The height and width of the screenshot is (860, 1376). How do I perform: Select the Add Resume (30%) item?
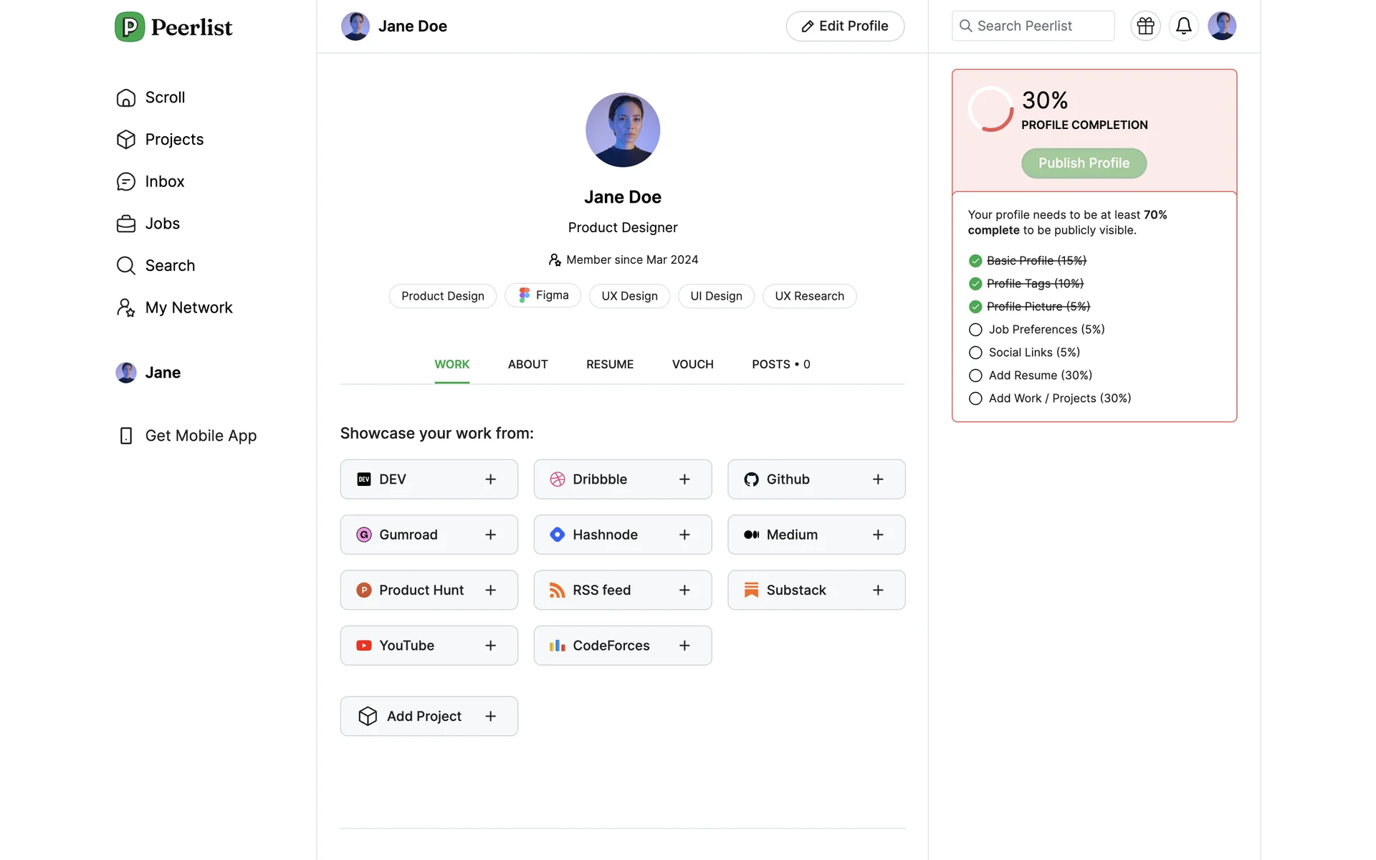click(x=1039, y=376)
